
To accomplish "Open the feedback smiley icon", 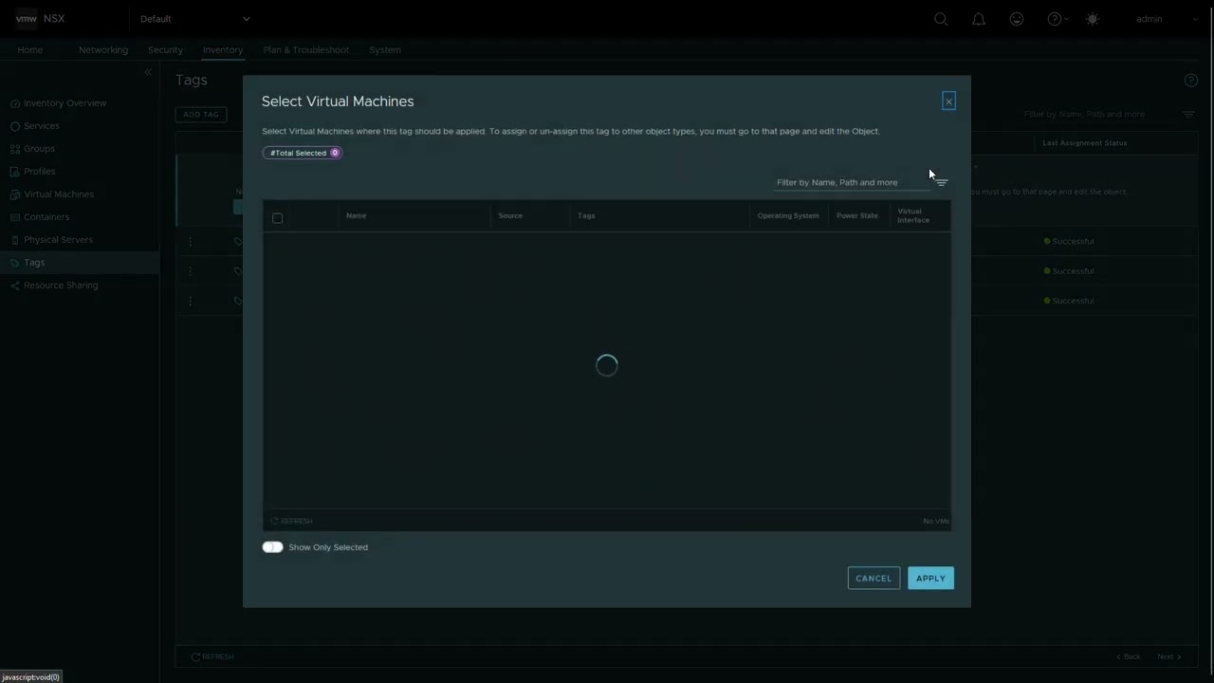I will tap(1016, 18).
